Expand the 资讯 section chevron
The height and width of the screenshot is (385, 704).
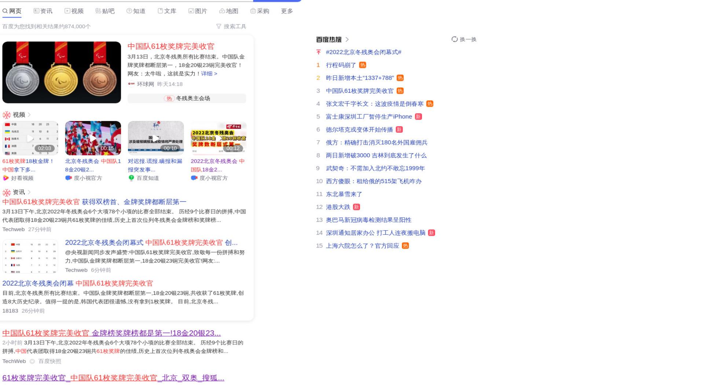click(29, 192)
